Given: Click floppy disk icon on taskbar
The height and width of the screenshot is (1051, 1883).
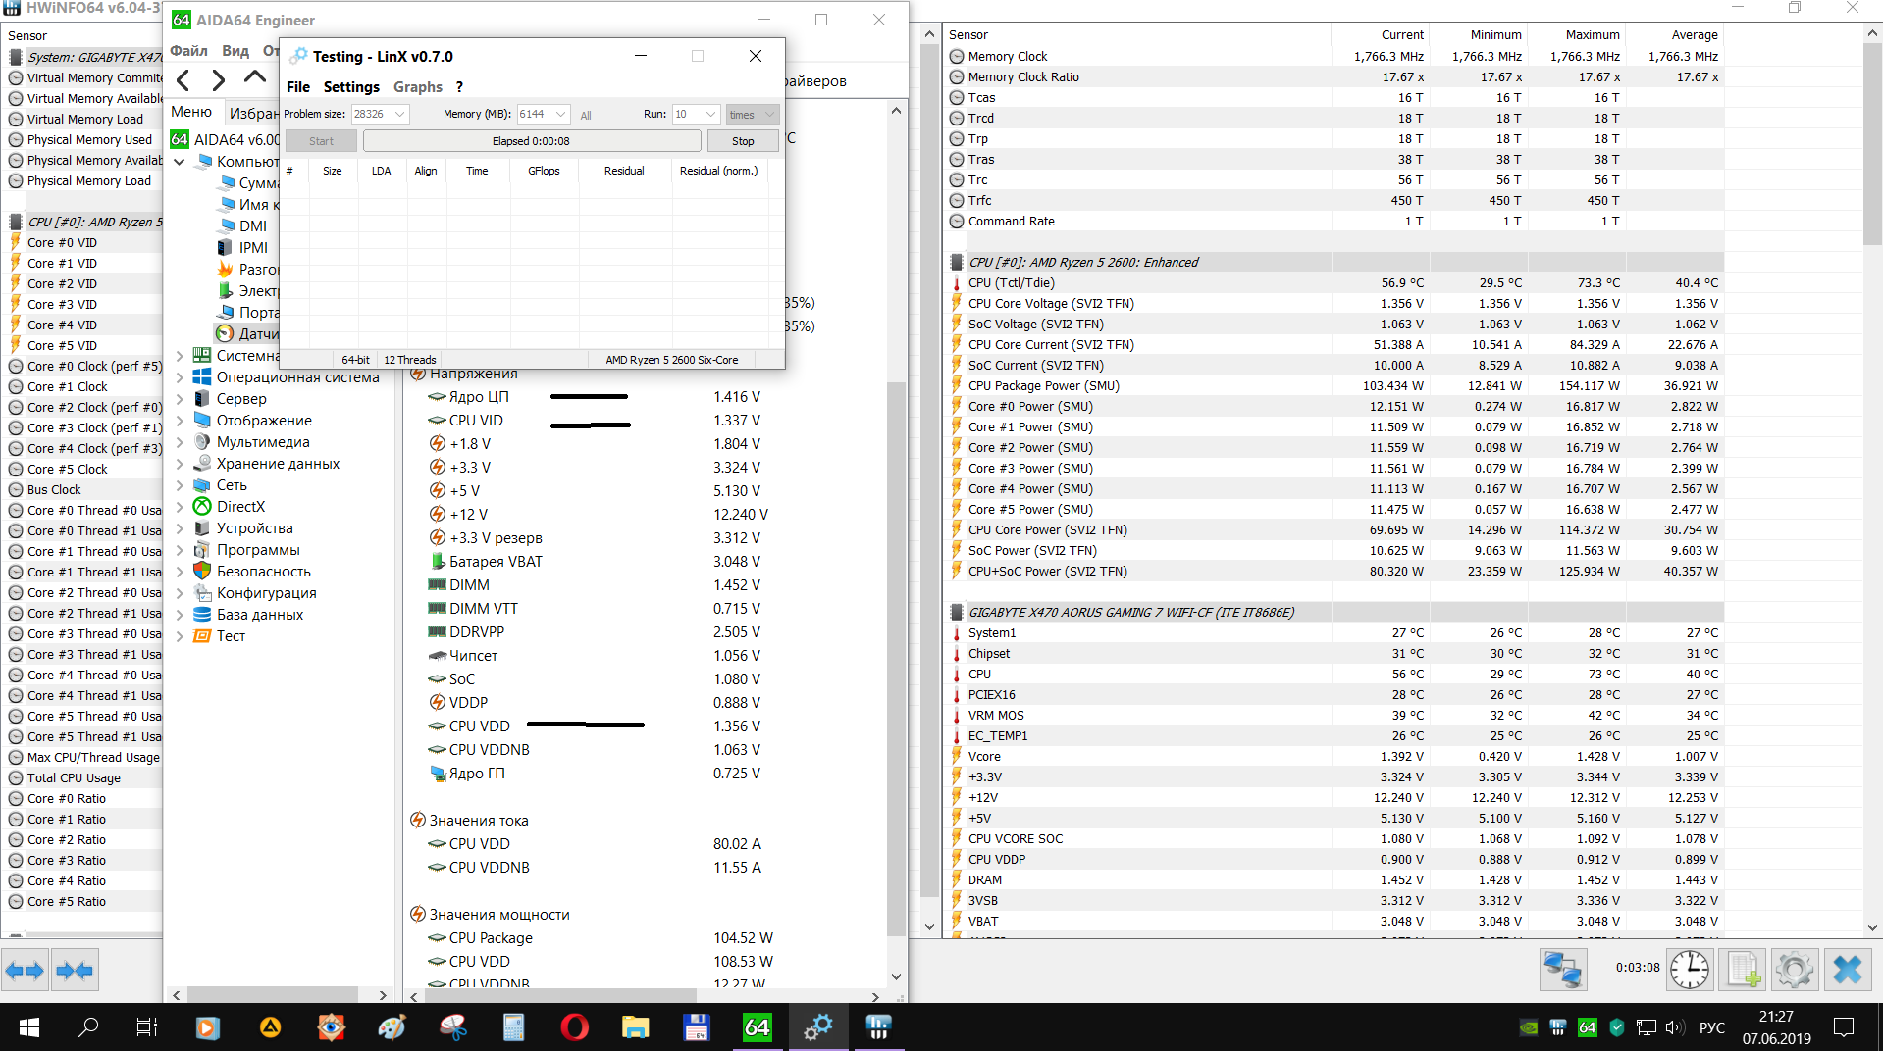Looking at the screenshot, I should [x=697, y=1027].
